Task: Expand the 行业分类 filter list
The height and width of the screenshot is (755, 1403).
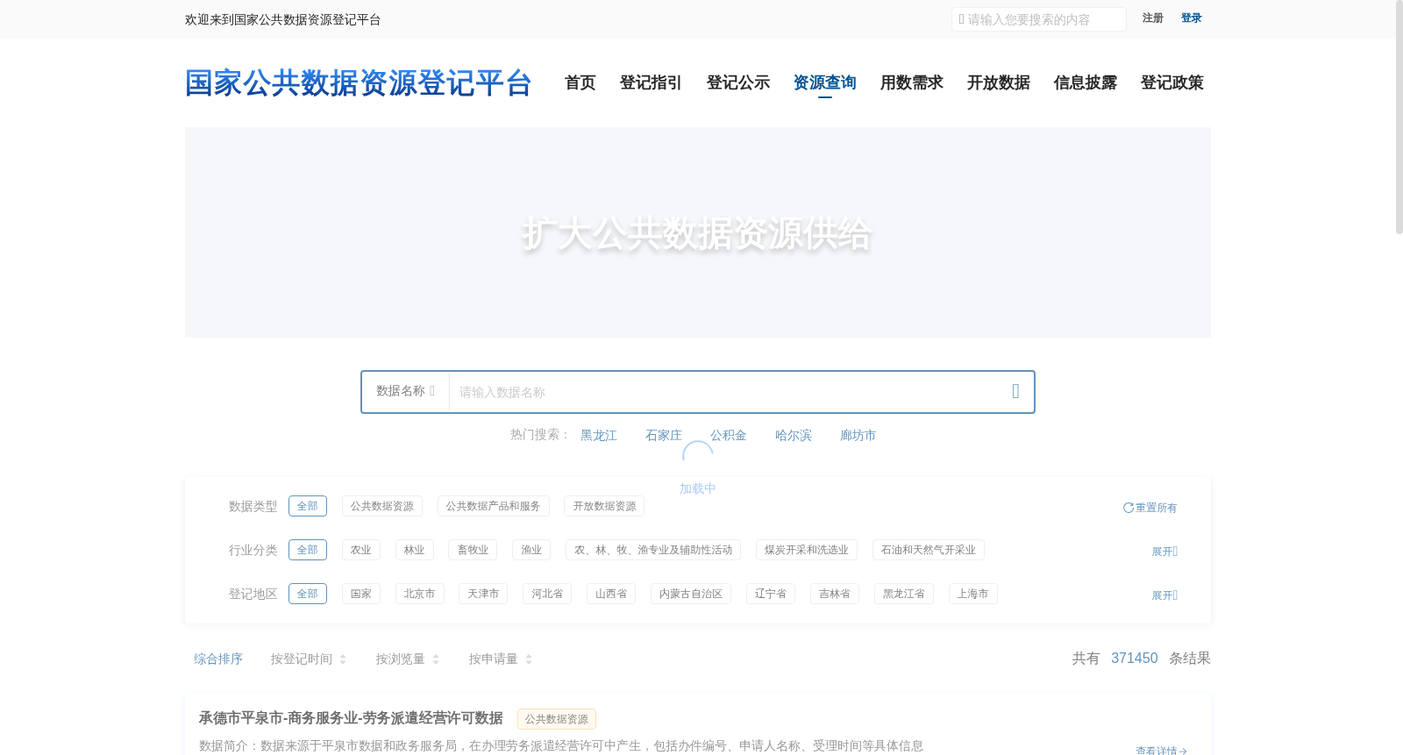Action: (1164, 552)
